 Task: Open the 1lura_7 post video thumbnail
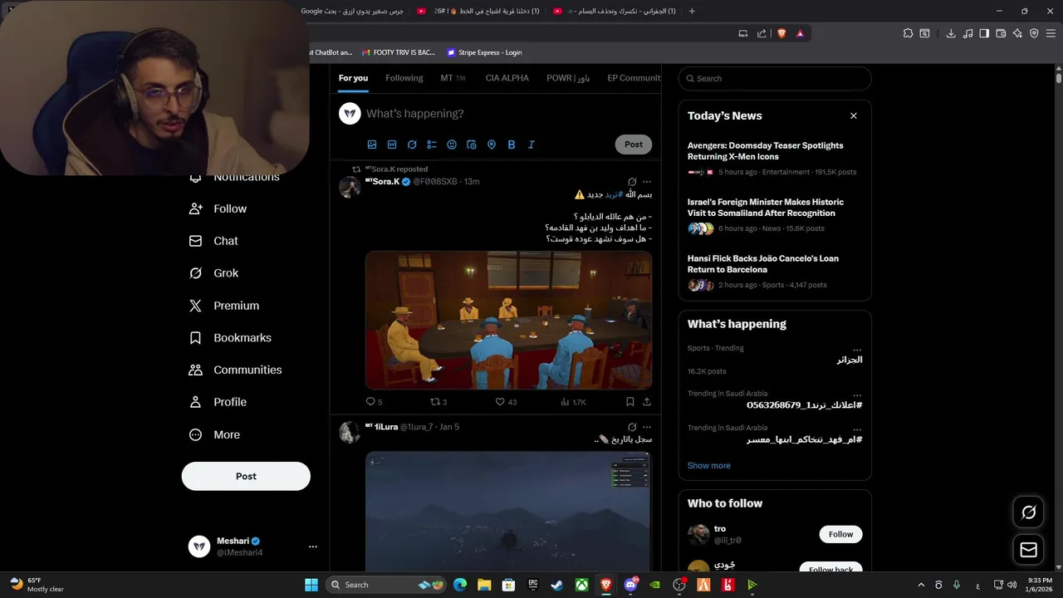point(508,512)
